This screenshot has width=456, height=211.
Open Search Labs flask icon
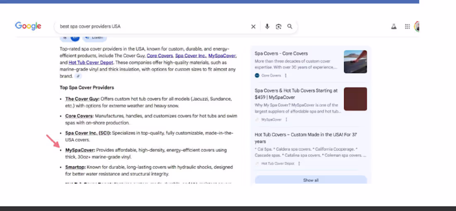coord(394,27)
